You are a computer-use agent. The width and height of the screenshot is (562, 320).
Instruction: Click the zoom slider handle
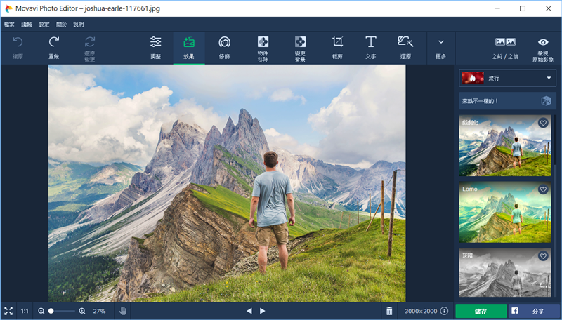pyautogui.click(x=51, y=311)
